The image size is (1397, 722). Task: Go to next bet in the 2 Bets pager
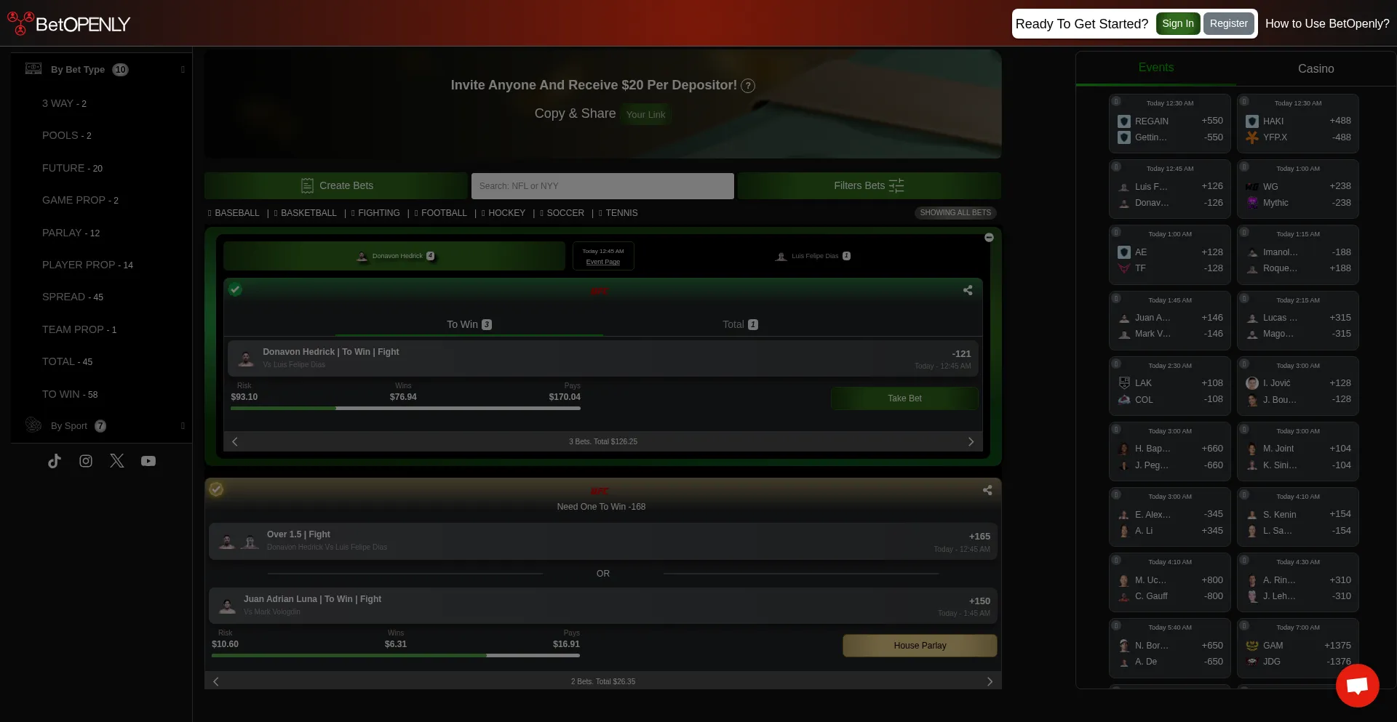point(990,681)
